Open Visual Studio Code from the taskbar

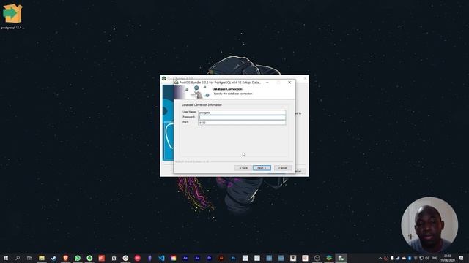tap(161, 258)
